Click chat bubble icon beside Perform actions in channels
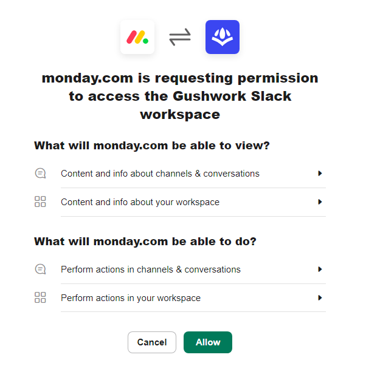Image resolution: width=366 pixels, height=383 pixels. coord(40,269)
